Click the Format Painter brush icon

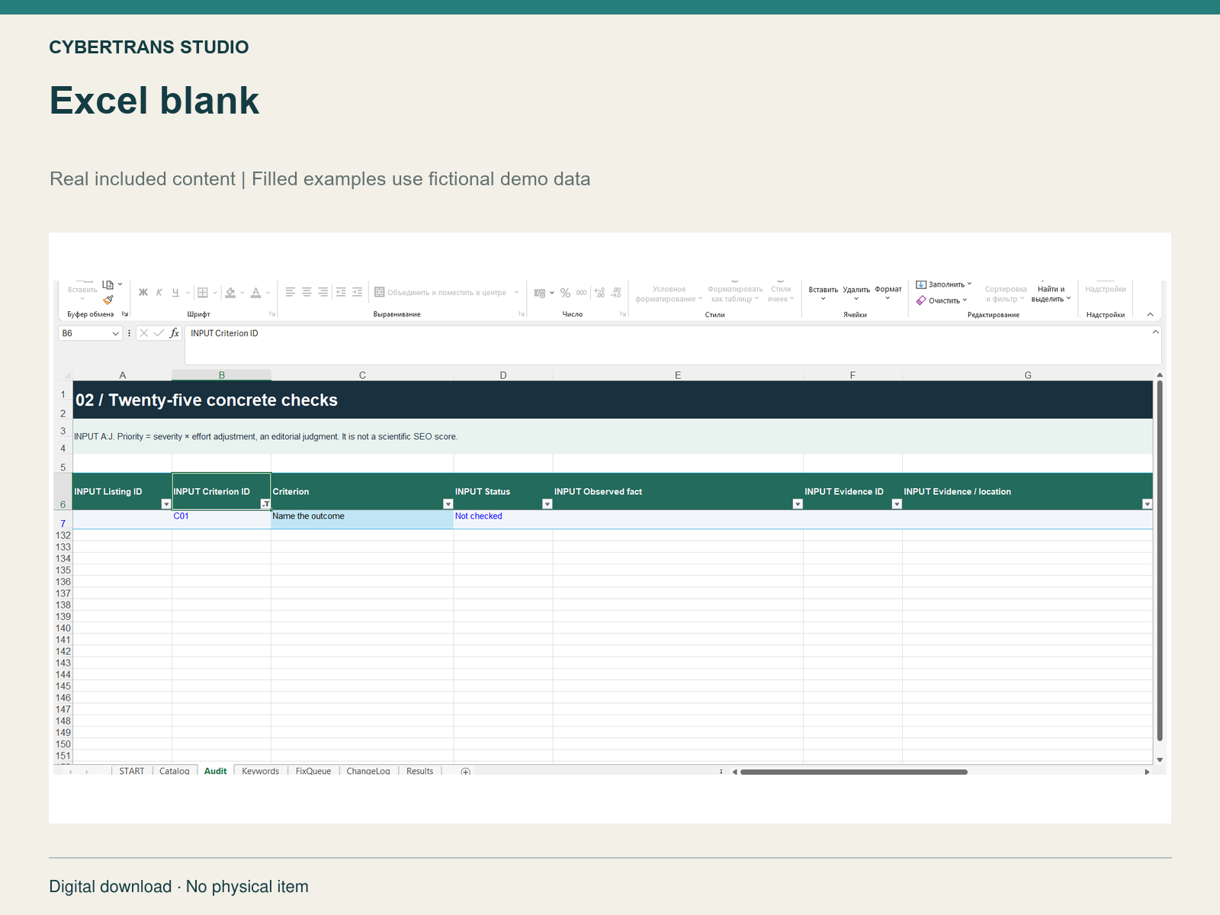(108, 300)
